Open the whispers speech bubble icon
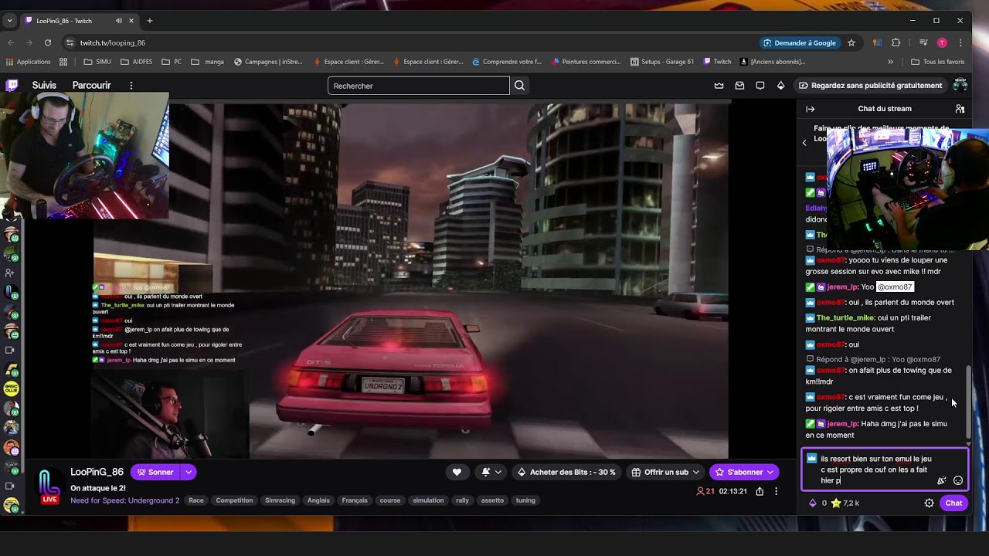Screen dimensions: 989x556 click(760, 86)
